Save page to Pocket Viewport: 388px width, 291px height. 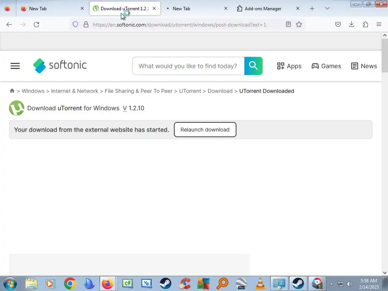point(338,24)
